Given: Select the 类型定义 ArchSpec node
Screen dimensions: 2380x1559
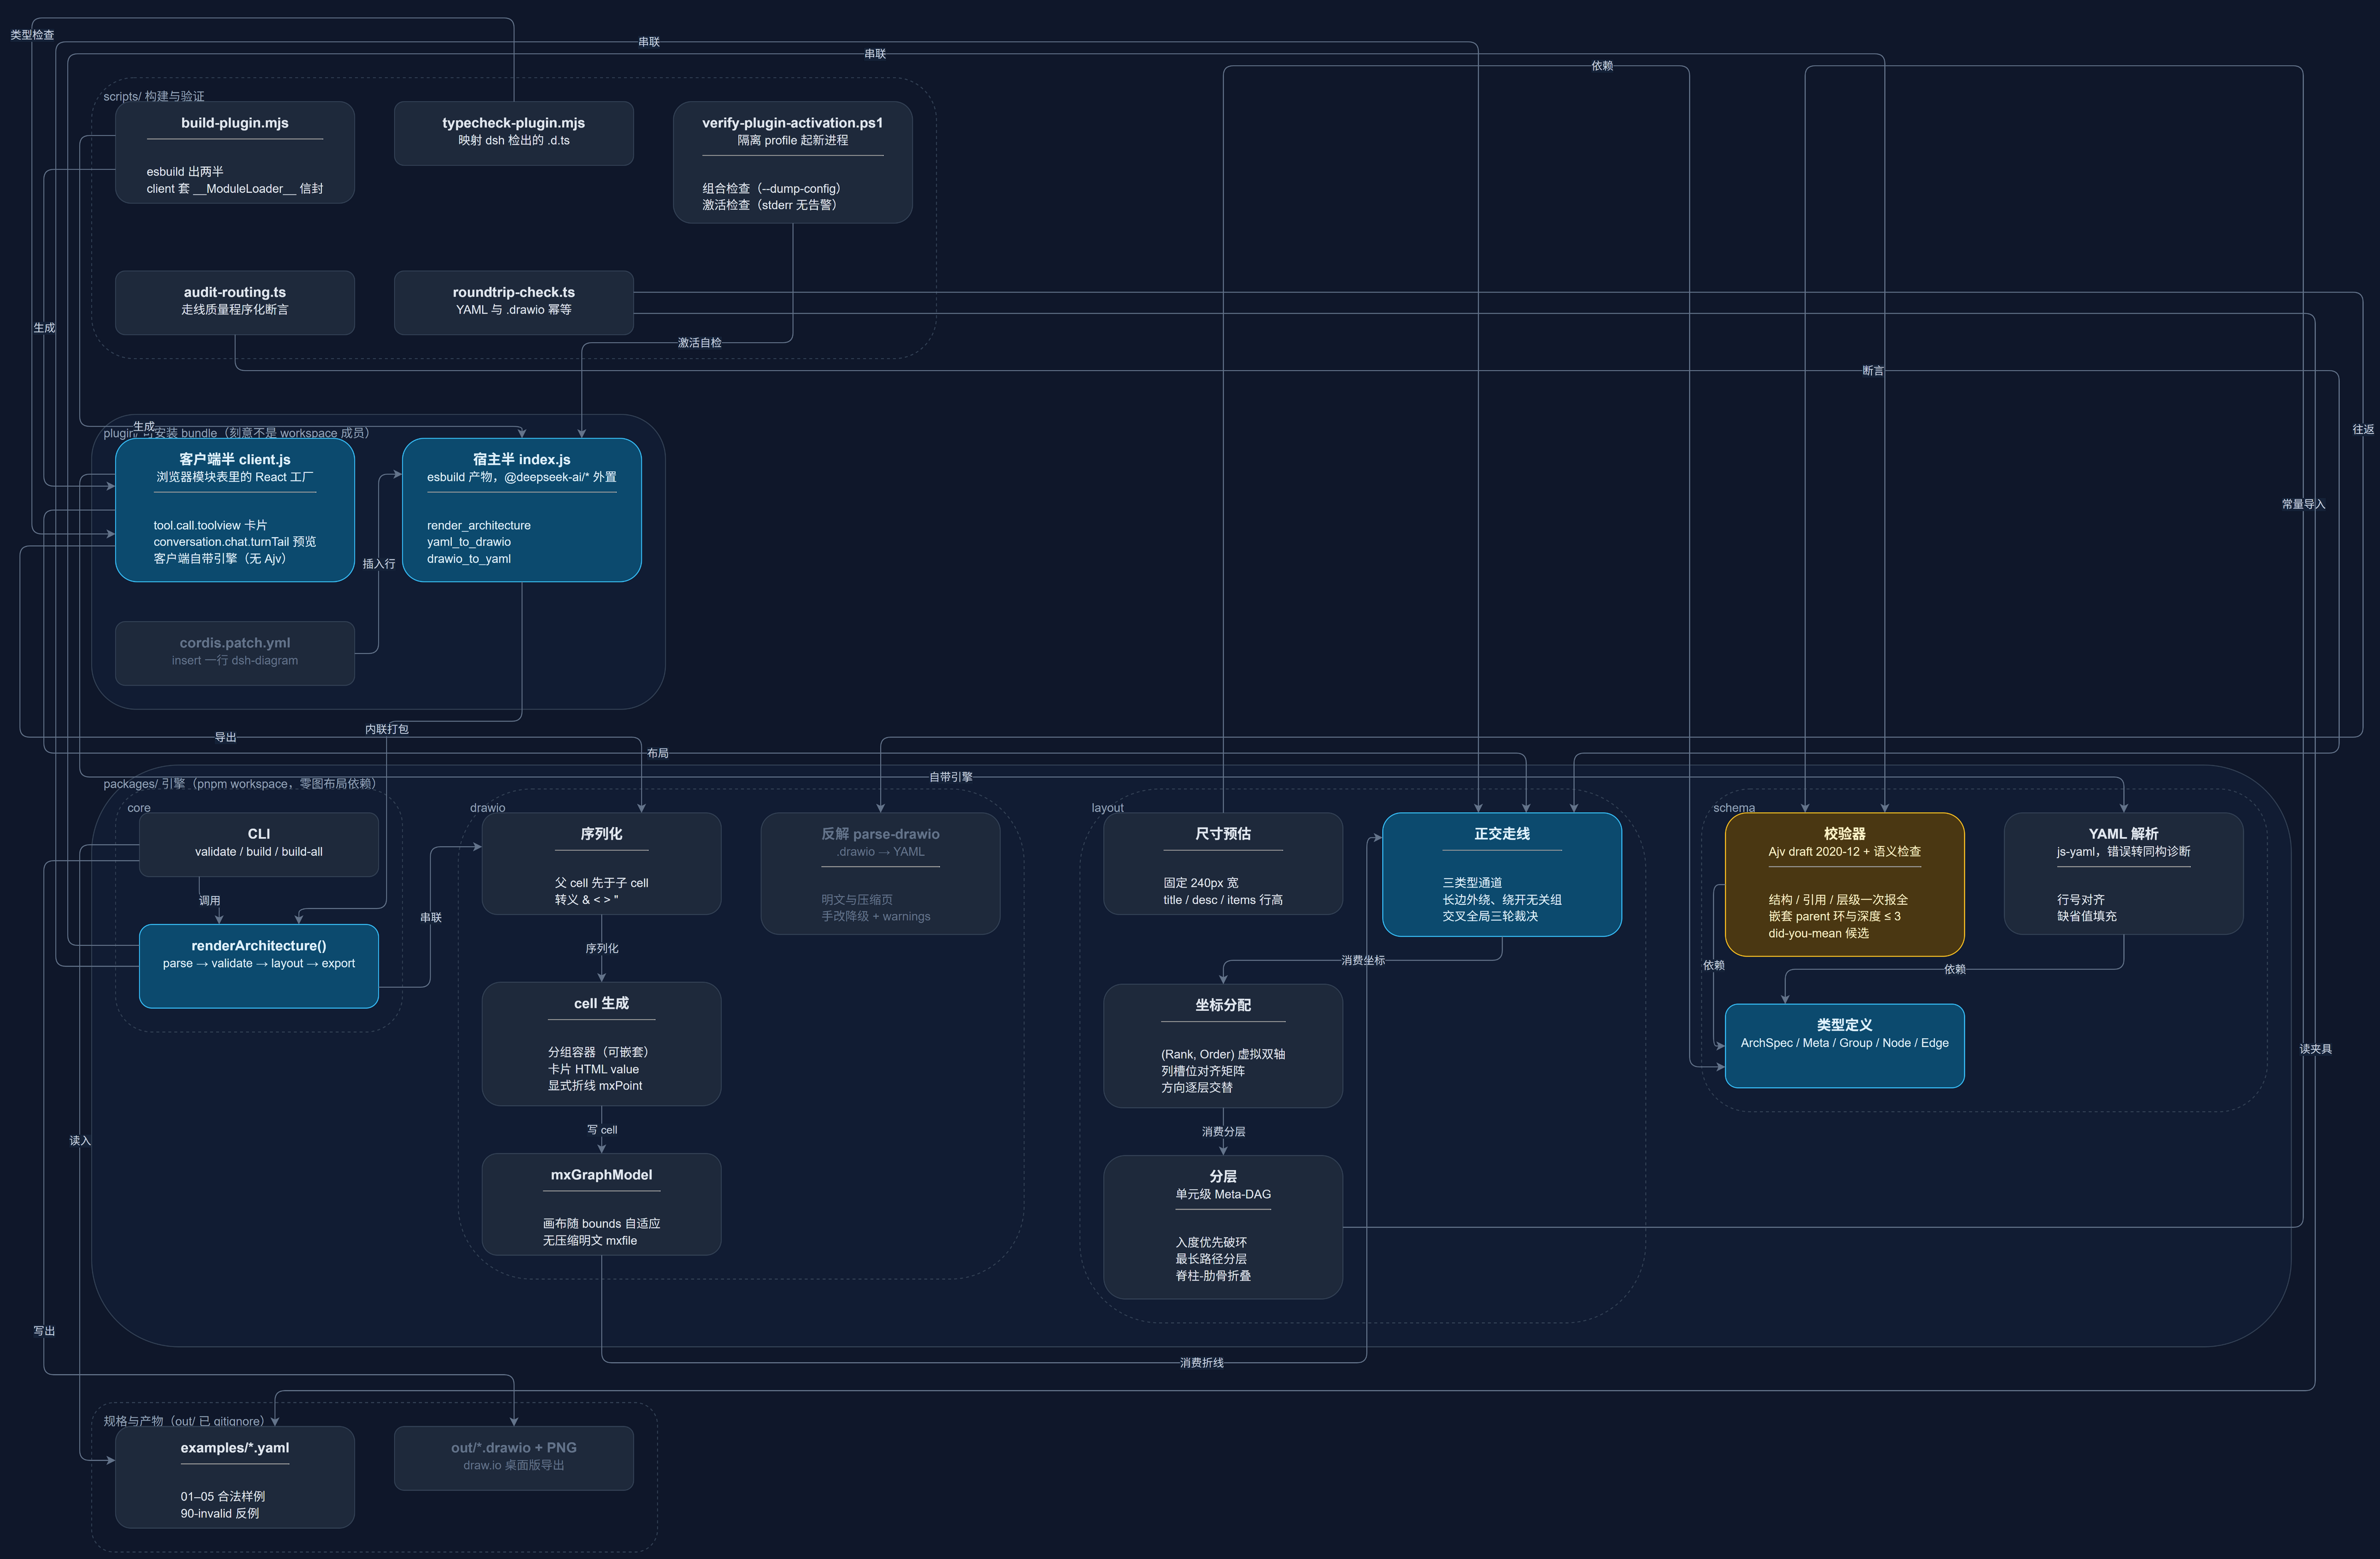Looking at the screenshot, I should 1845,1046.
